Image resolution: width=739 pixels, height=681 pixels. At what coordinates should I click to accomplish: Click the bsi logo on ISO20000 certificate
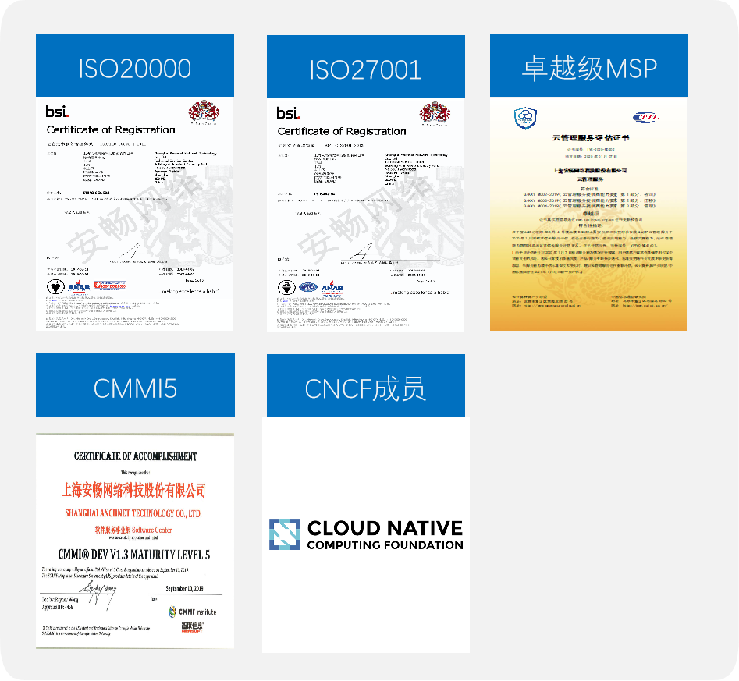pos(58,112)
